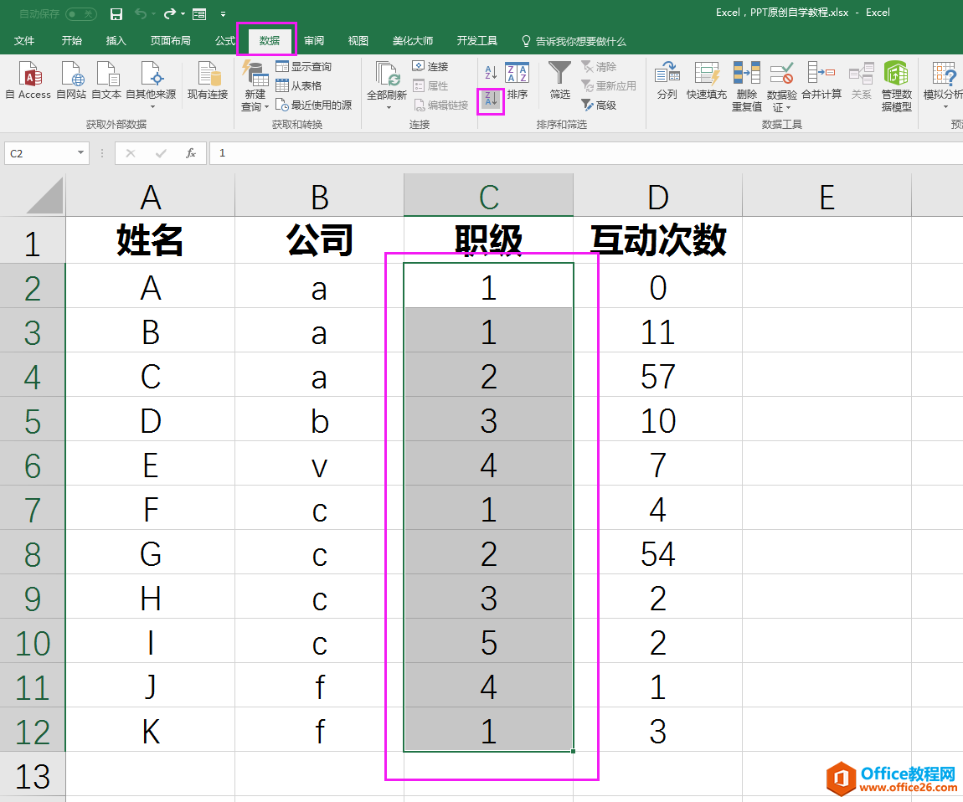Select column A header
The image size is (963, 802).
coord(151,195)
